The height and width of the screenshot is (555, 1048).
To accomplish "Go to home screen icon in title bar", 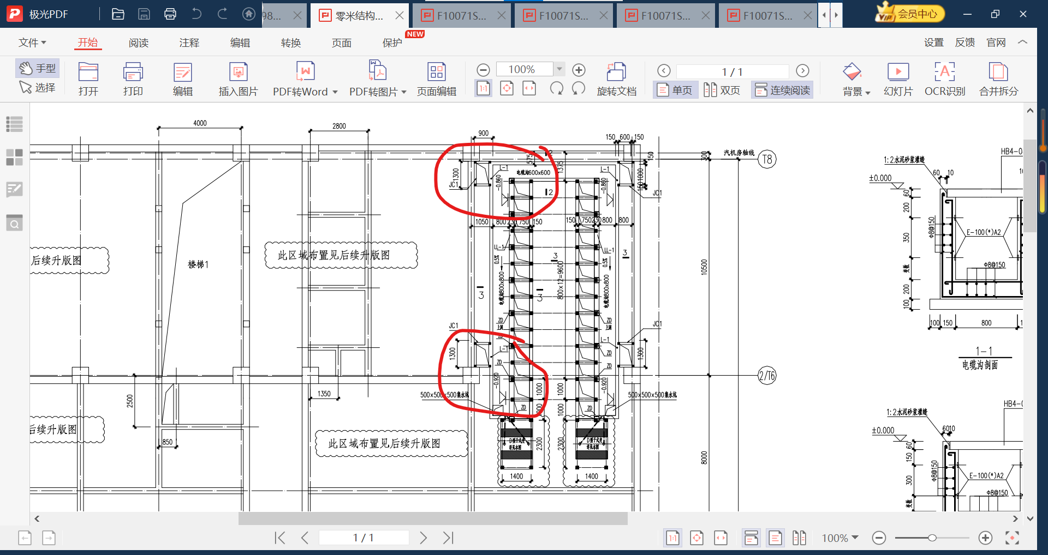I will (x=249, y=14).
